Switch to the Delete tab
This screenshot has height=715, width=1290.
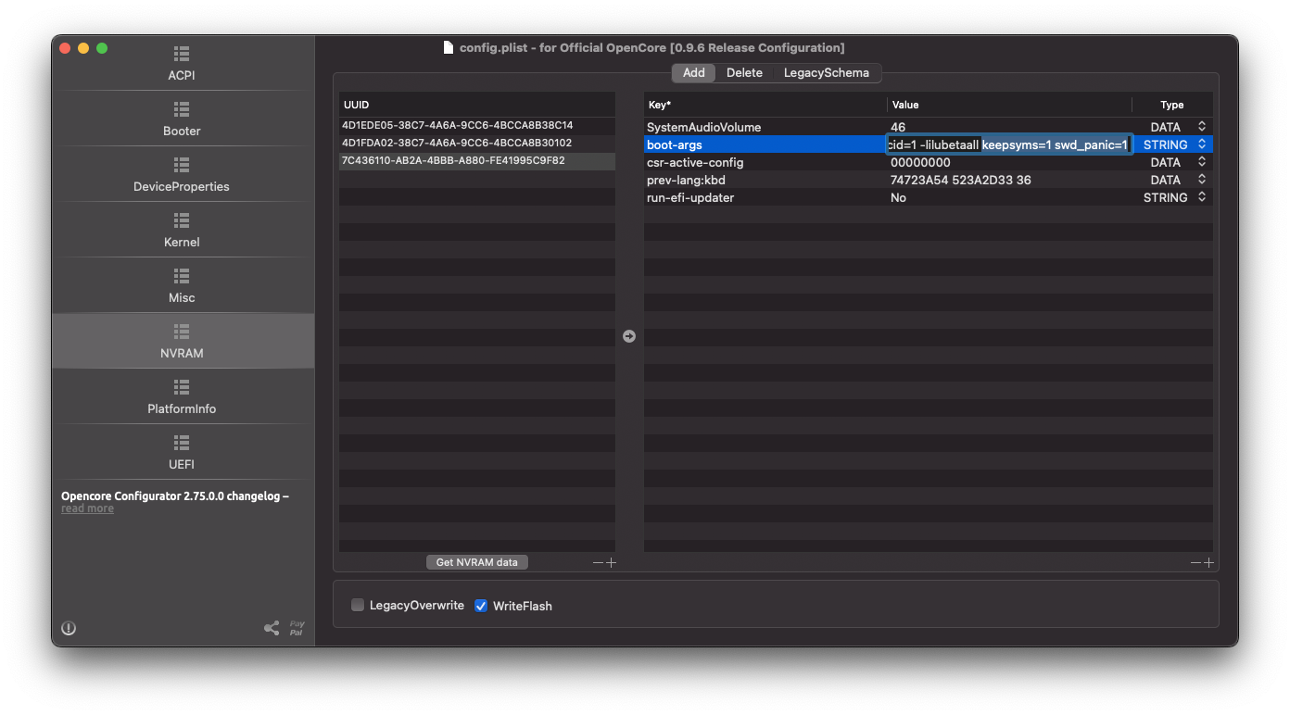click(x=744, y=73)
